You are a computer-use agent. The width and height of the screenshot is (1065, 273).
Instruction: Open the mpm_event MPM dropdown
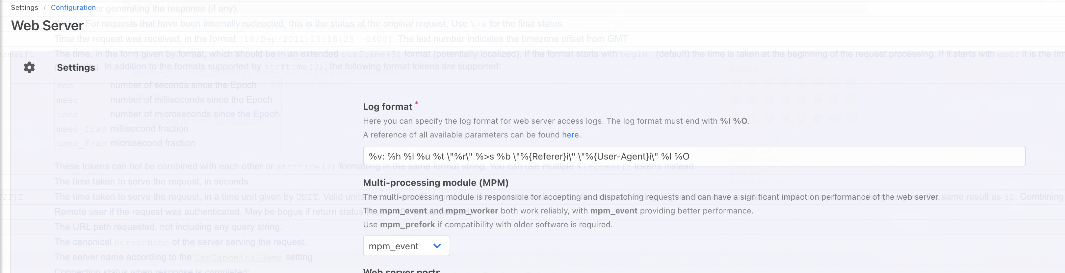tap(405, 246)
